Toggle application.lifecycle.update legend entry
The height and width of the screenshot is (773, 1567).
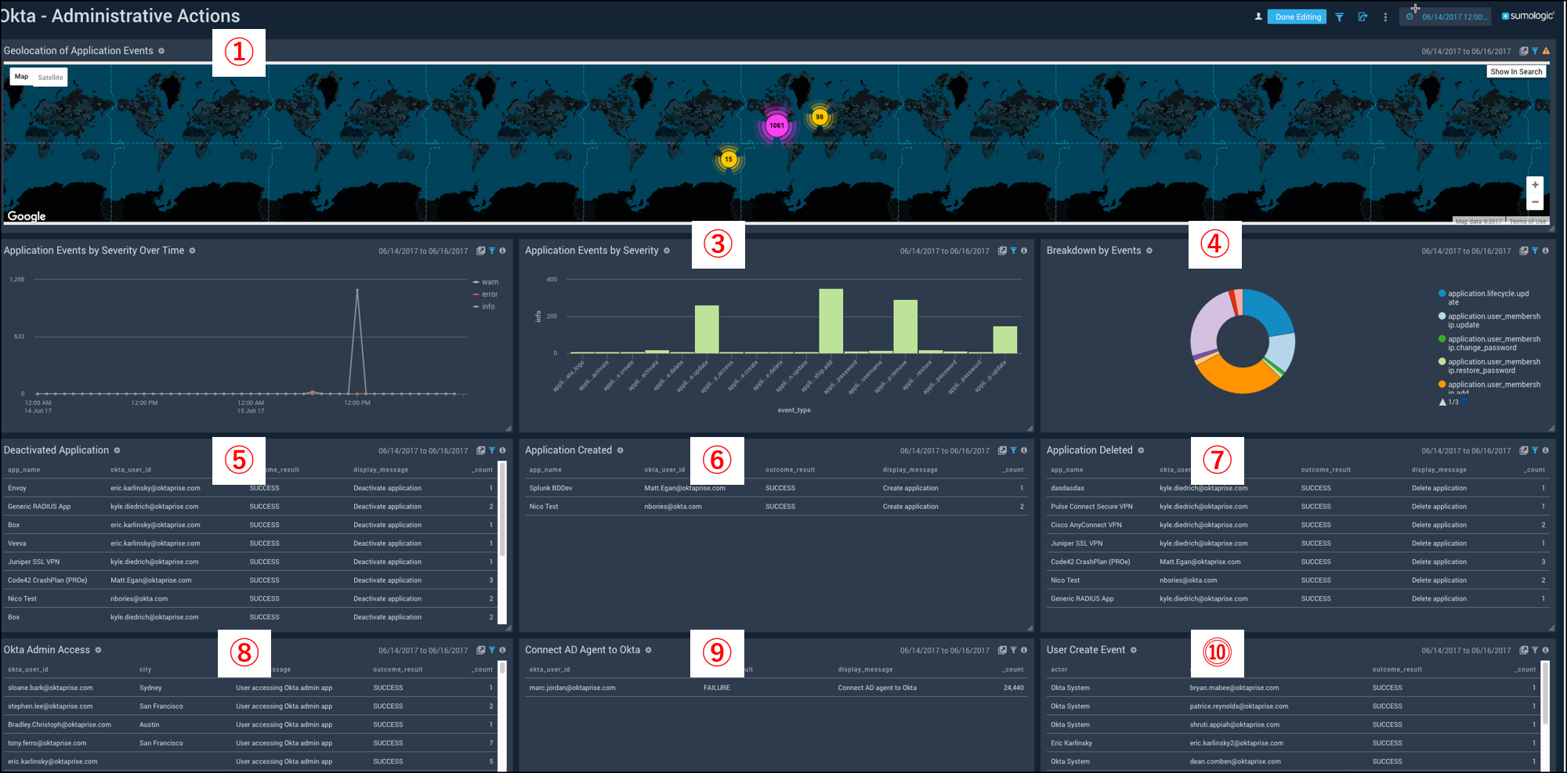pos(1484,298)
